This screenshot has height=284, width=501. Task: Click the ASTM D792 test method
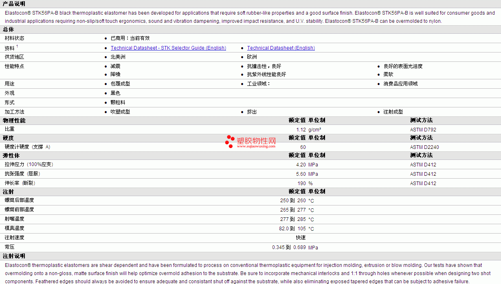click(423, 130)
